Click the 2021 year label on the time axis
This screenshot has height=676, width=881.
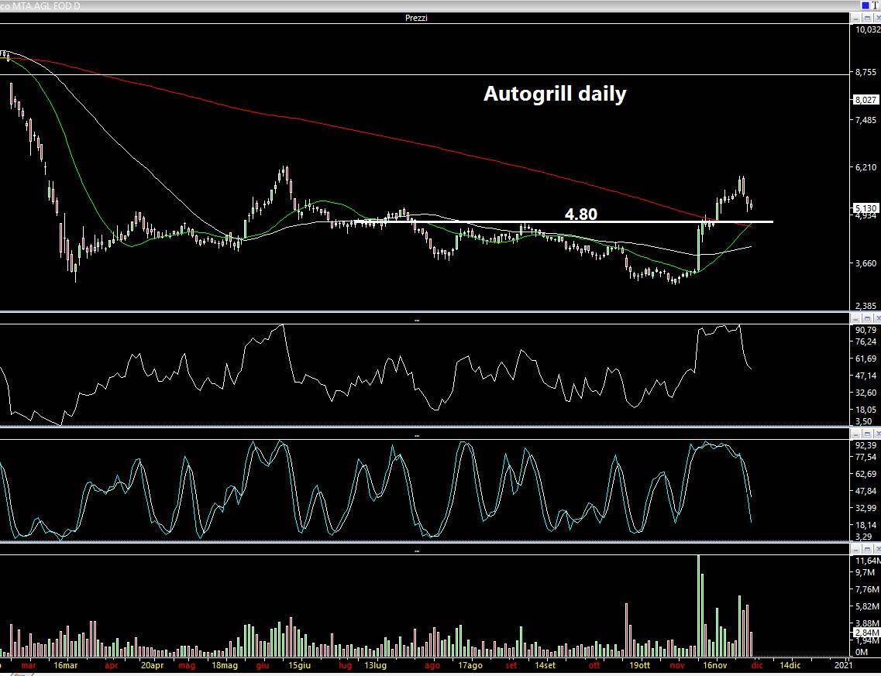[x=844, y=666]
